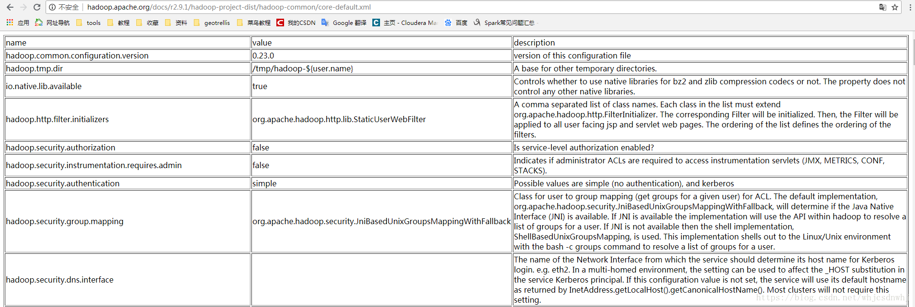The image size is (915, 307).
Task: Open the 网址导航 bookmark
Action: [52, 23]
